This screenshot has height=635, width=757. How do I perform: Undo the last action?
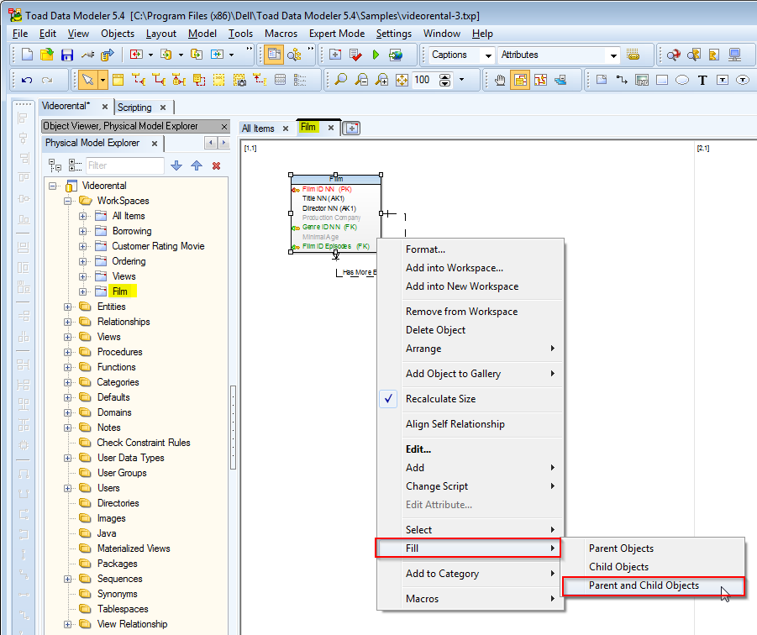tap(27, 80)
